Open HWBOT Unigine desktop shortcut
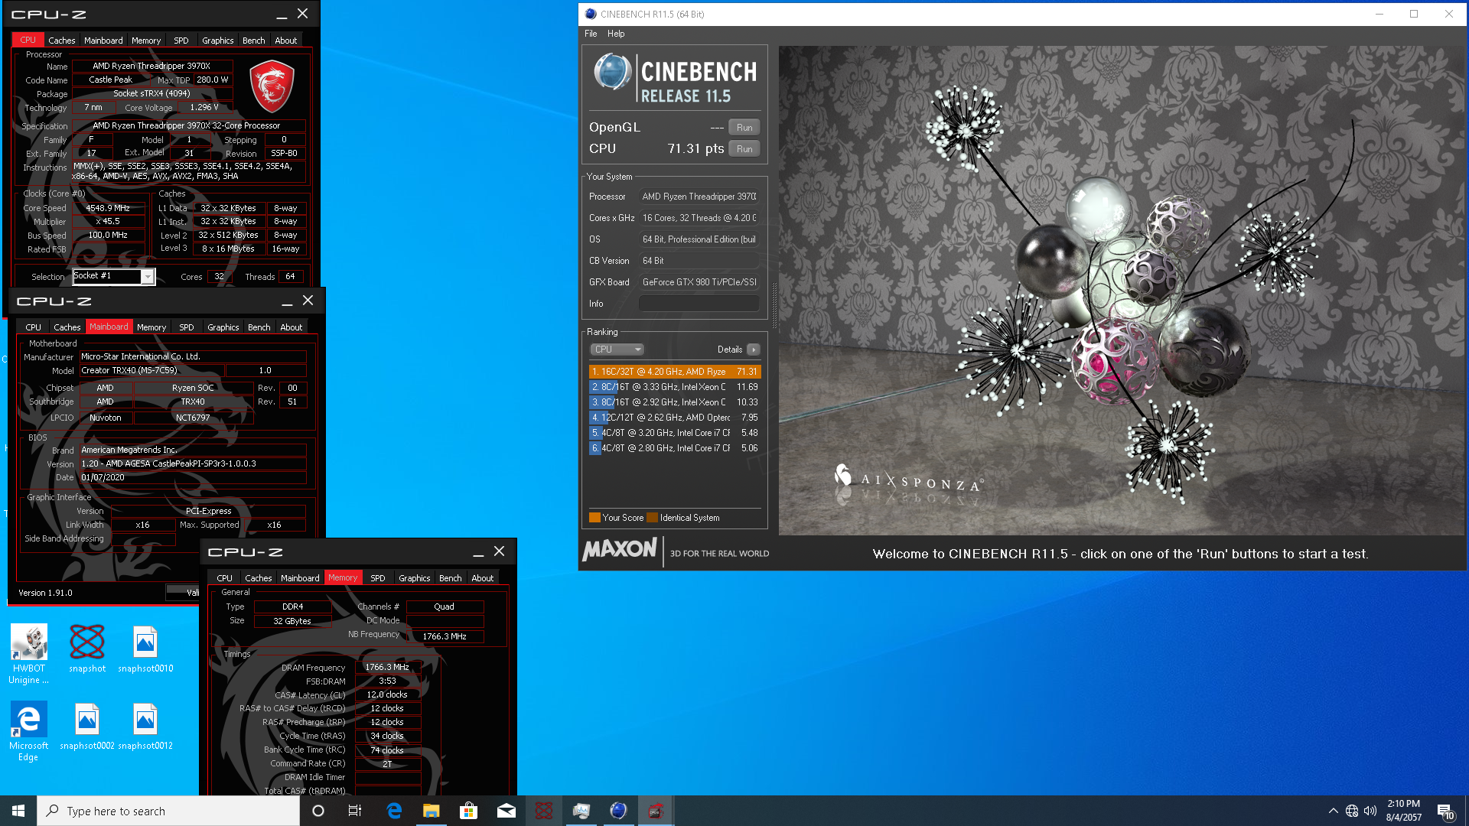The width and height of the screenshot is (1469, 826). coord(29,653)
